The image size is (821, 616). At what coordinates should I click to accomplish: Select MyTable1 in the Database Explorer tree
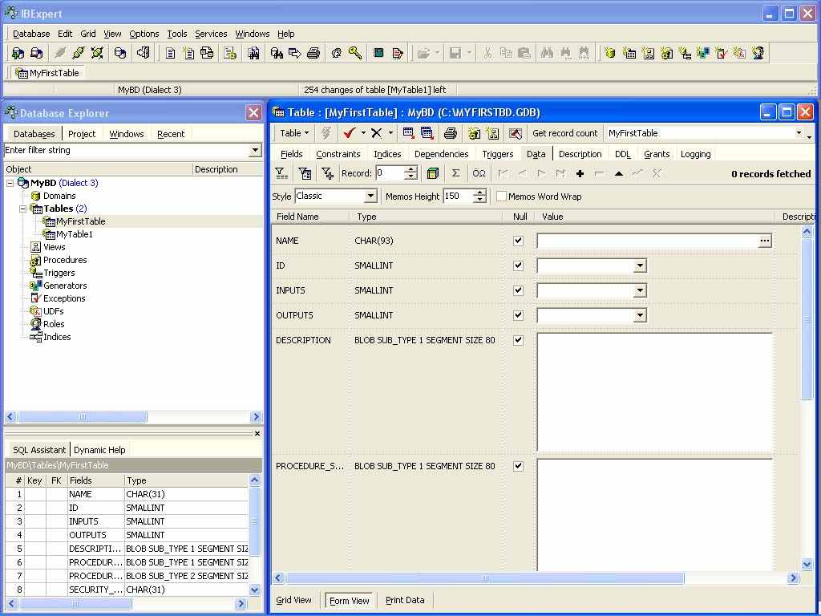[75, 234]
